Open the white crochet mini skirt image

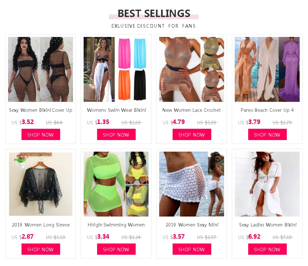click(x=192, y=184)
